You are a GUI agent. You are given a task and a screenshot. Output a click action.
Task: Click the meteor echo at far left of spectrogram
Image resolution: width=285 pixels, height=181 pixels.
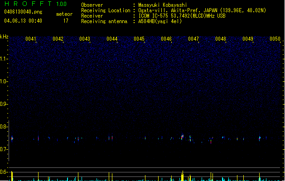pos(12,138)
